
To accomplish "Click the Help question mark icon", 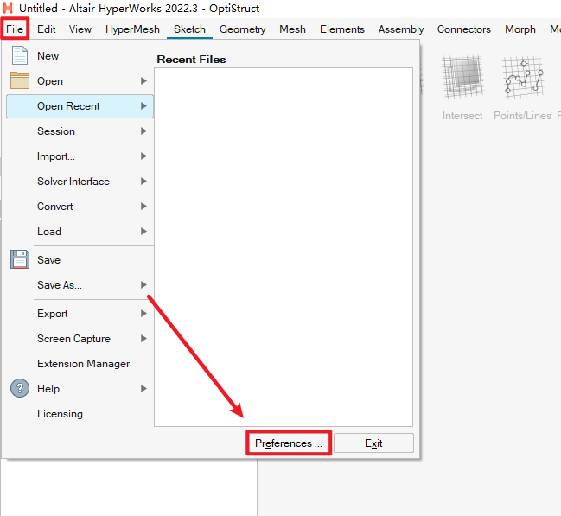I will pos(20,389).
